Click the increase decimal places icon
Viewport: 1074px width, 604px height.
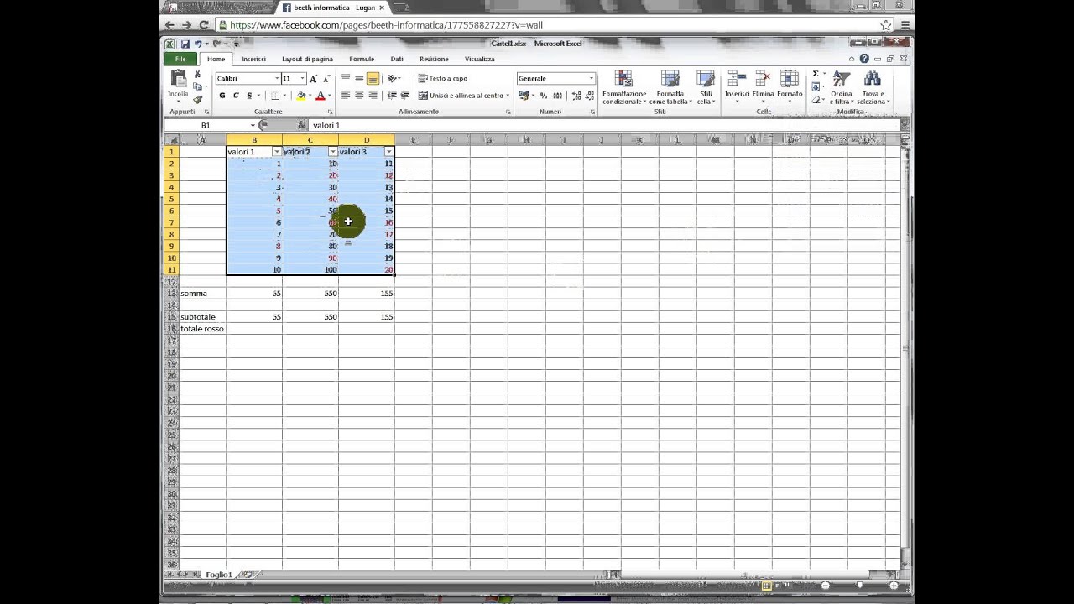[576, 96]
